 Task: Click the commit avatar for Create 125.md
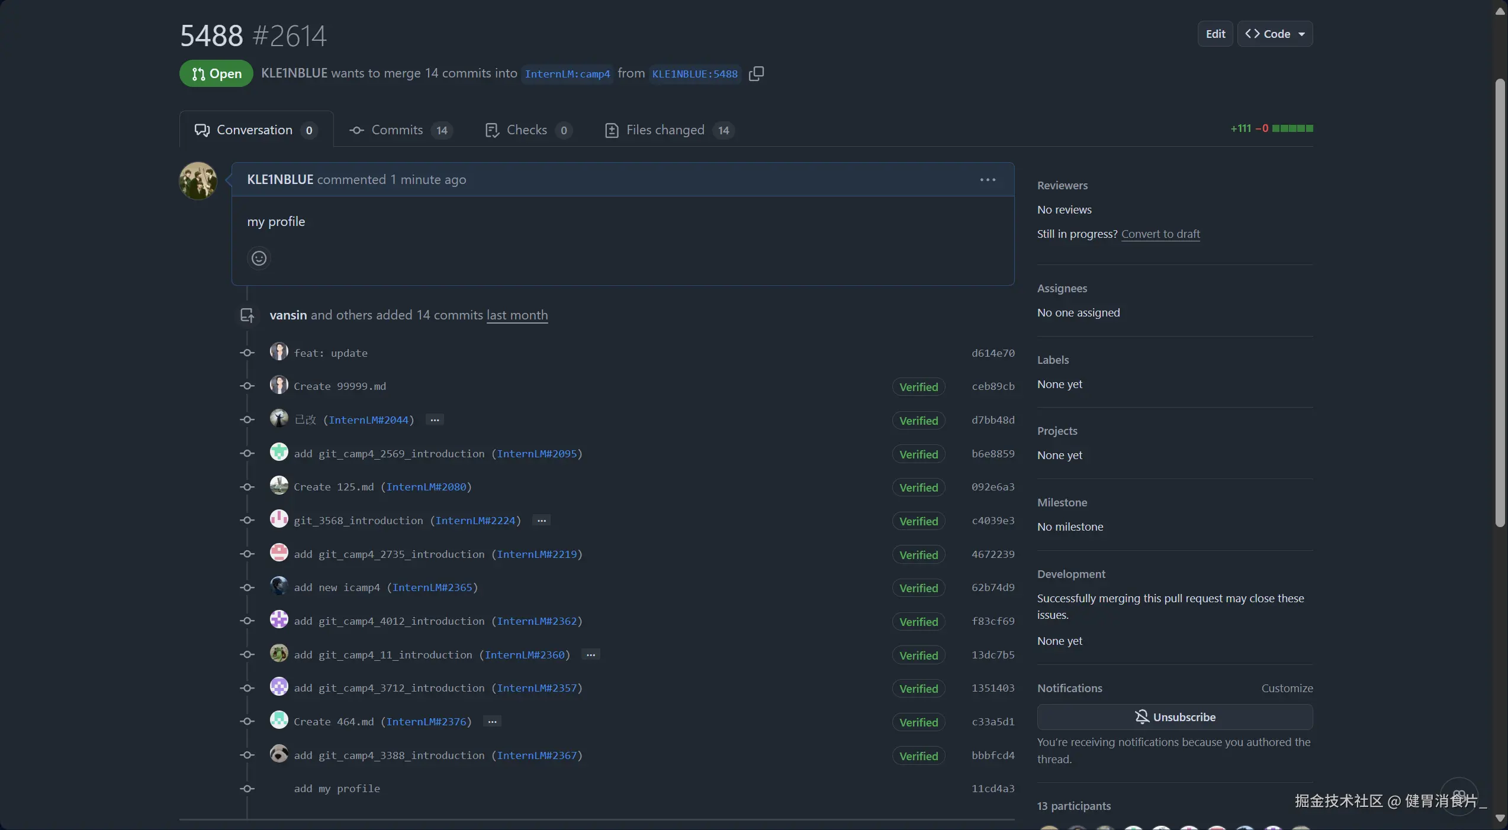click(279, 486)
